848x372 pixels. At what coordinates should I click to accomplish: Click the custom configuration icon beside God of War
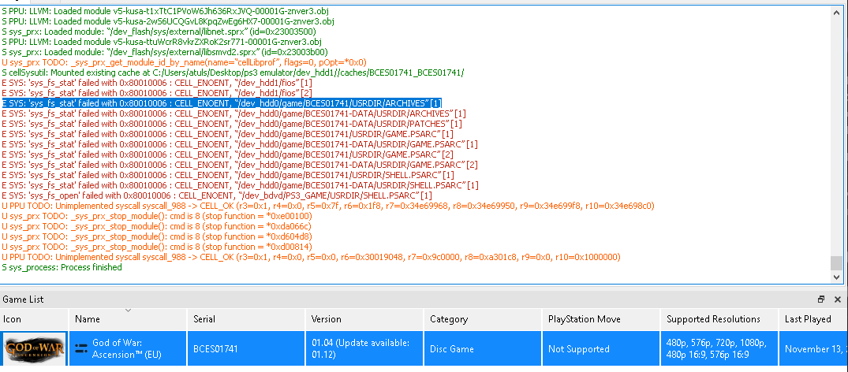pyautogui.click(x=81, y=348)
